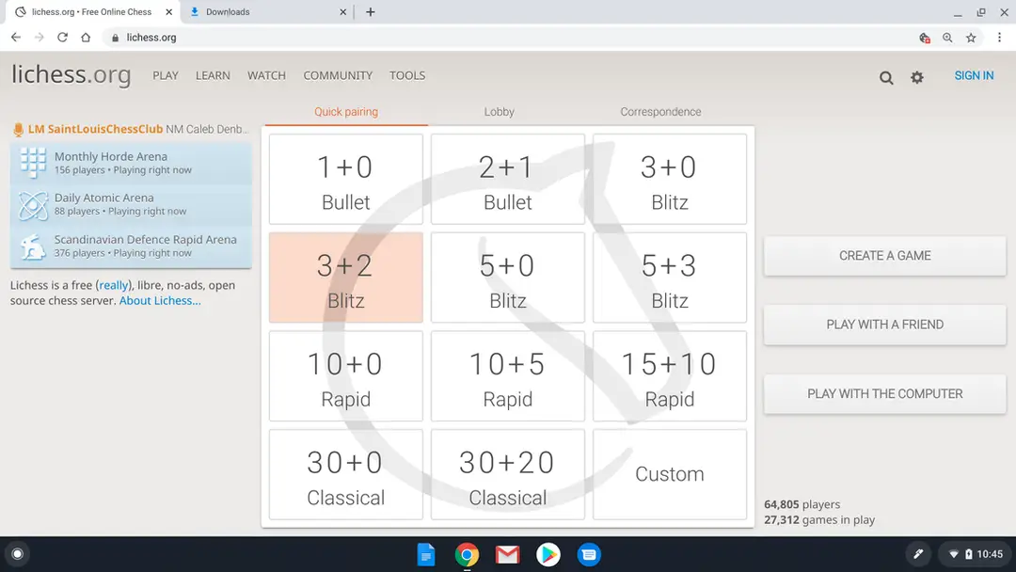This screenshot has width=1016, height=572.
Task: Open the preferences gear icon
Action: (917, 78)
